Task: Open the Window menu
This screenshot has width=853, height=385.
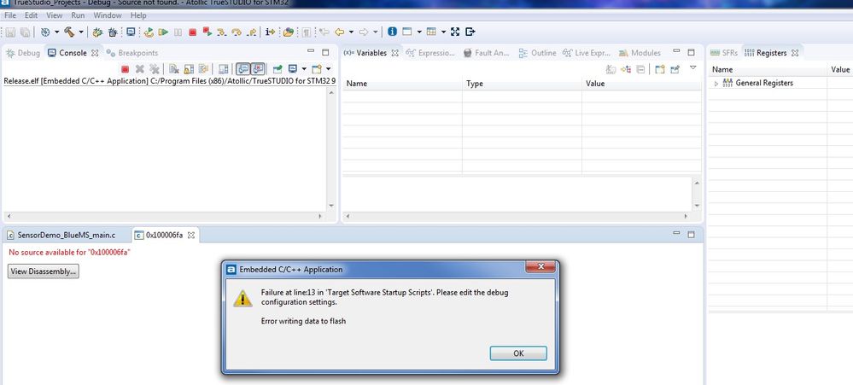Action: [x=108, y=15]
